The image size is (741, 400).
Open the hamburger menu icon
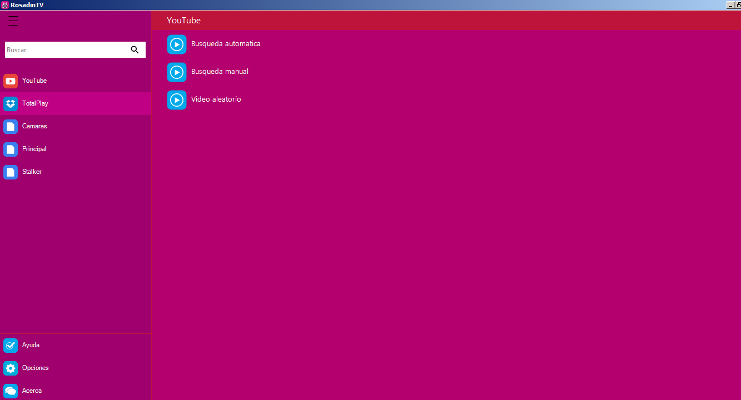tap(13, 21)
